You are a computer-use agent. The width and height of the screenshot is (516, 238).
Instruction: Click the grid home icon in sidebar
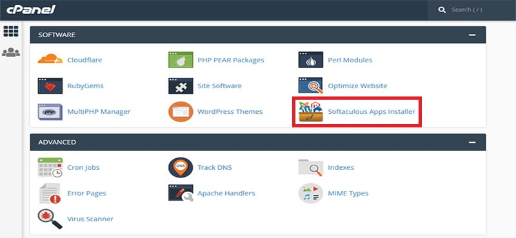click(11, 31)
